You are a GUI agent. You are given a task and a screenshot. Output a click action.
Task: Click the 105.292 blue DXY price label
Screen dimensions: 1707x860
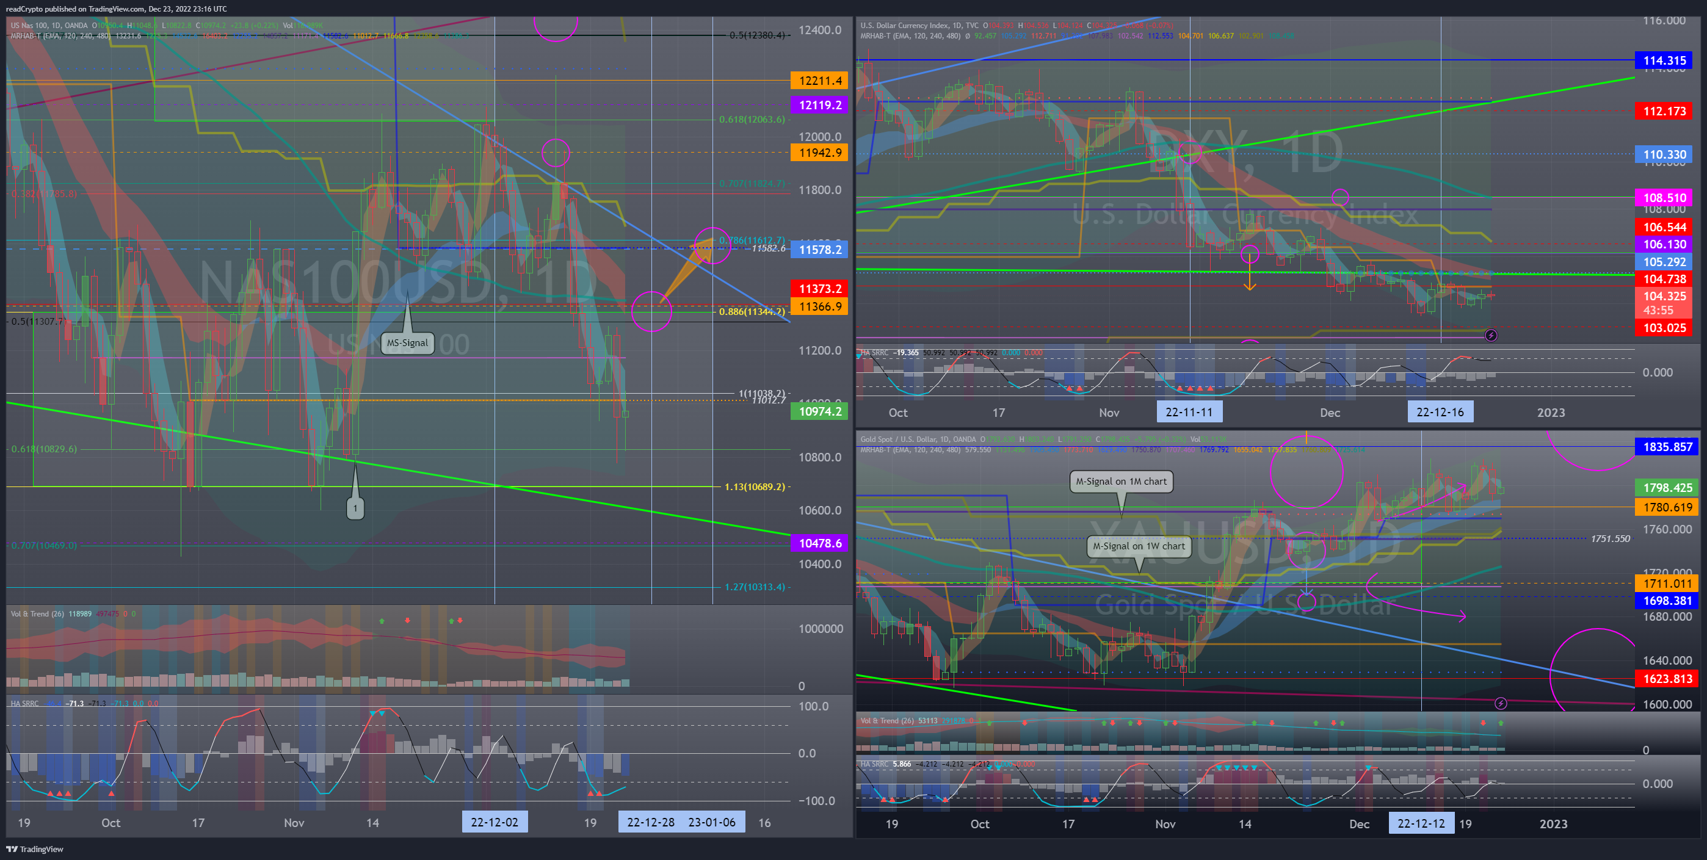(1664, 262)
